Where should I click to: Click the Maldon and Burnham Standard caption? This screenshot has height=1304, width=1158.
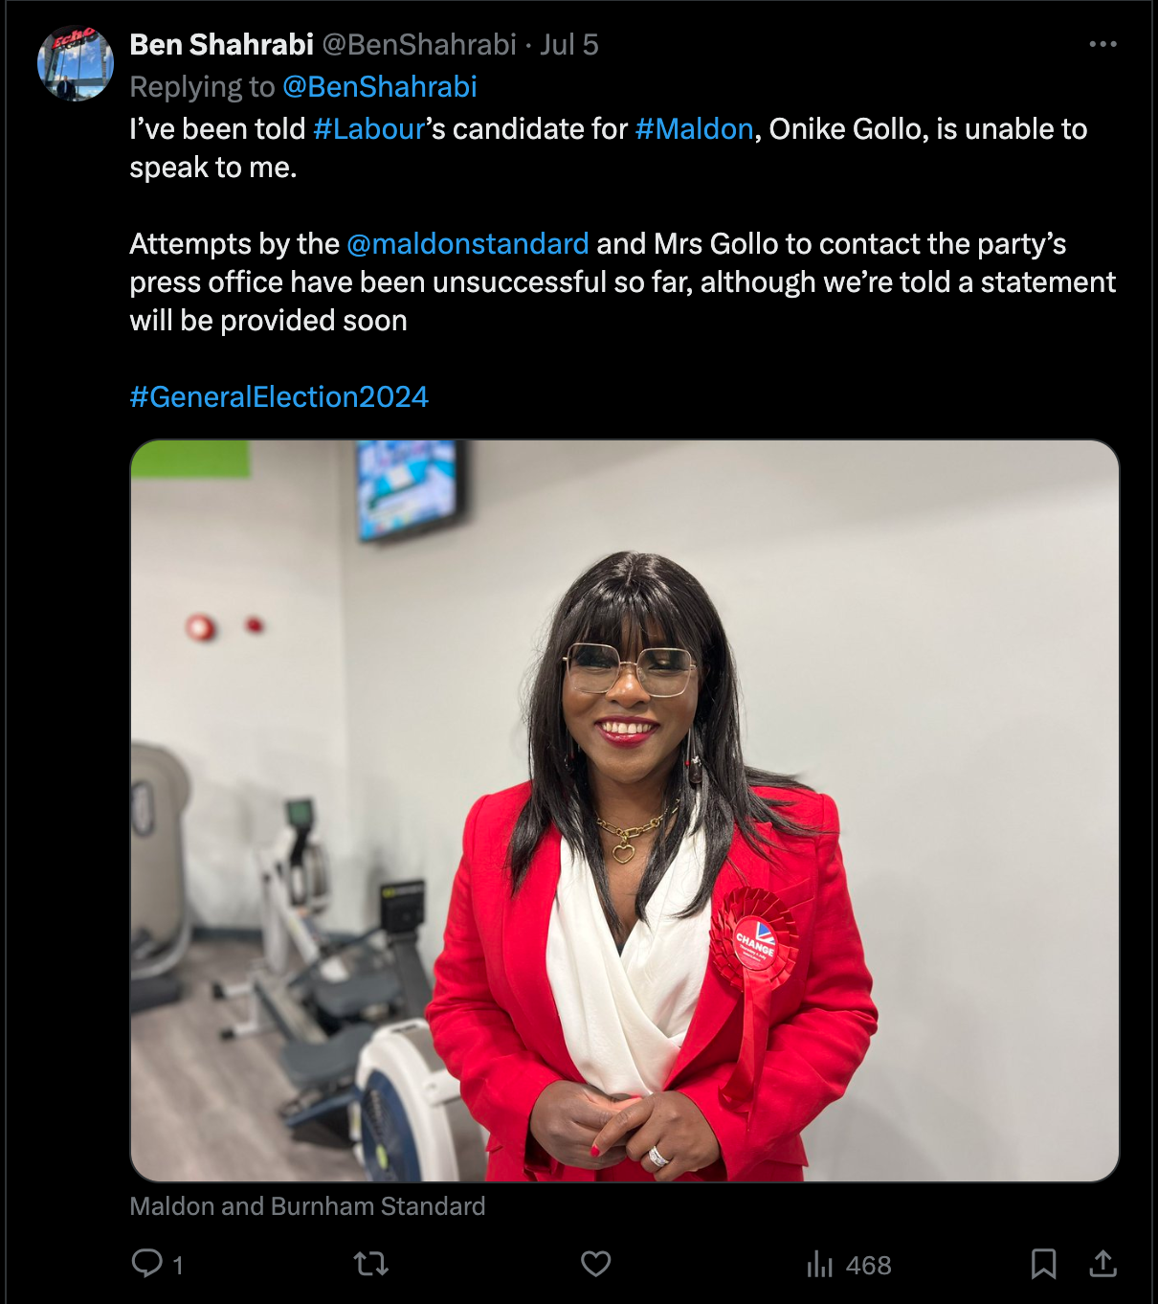pos(307,1206)
